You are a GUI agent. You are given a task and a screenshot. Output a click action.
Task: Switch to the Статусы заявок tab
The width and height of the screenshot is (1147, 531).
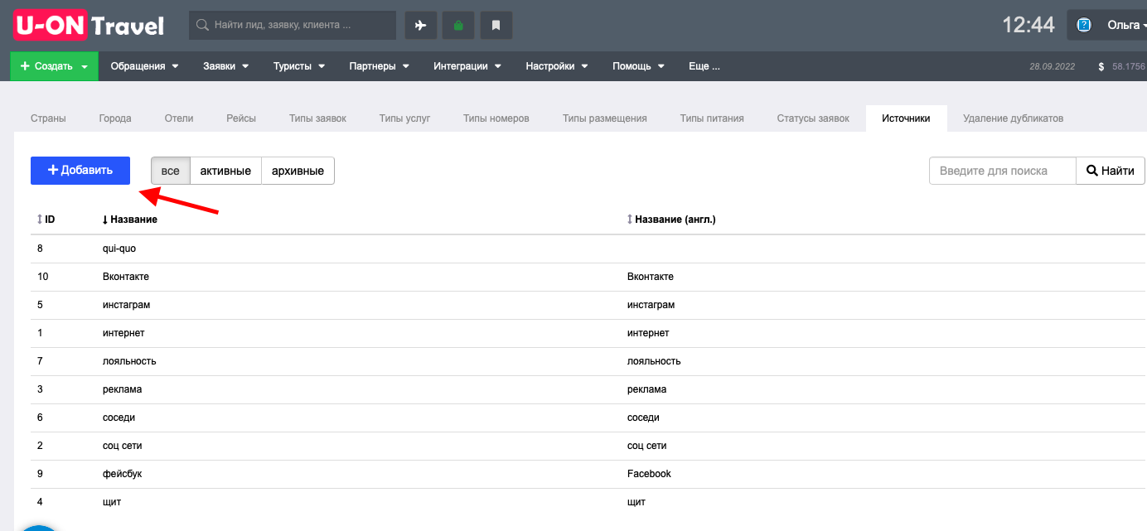click(813, 118)
